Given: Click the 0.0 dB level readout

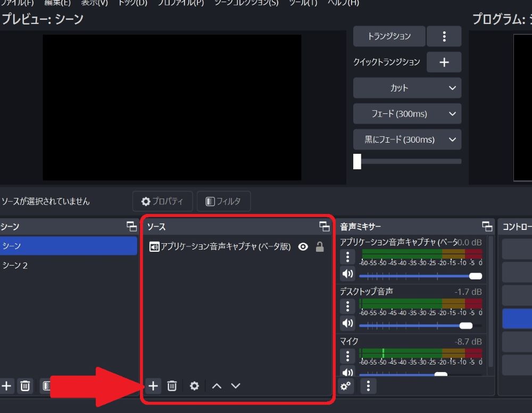Looking at the screenshot, I should pyautogui.click(x=470, y=242).
